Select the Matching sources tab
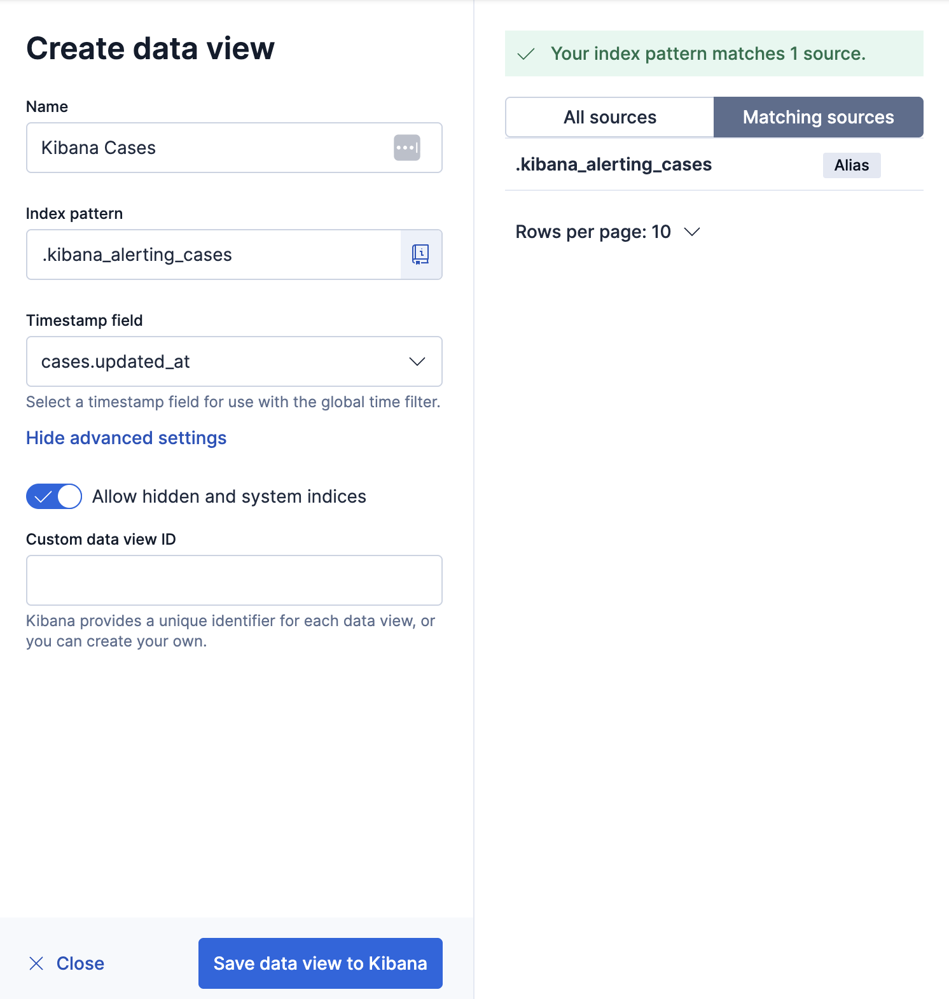Image resolution: width=949 pixels, height=999 pixels. 818,117
